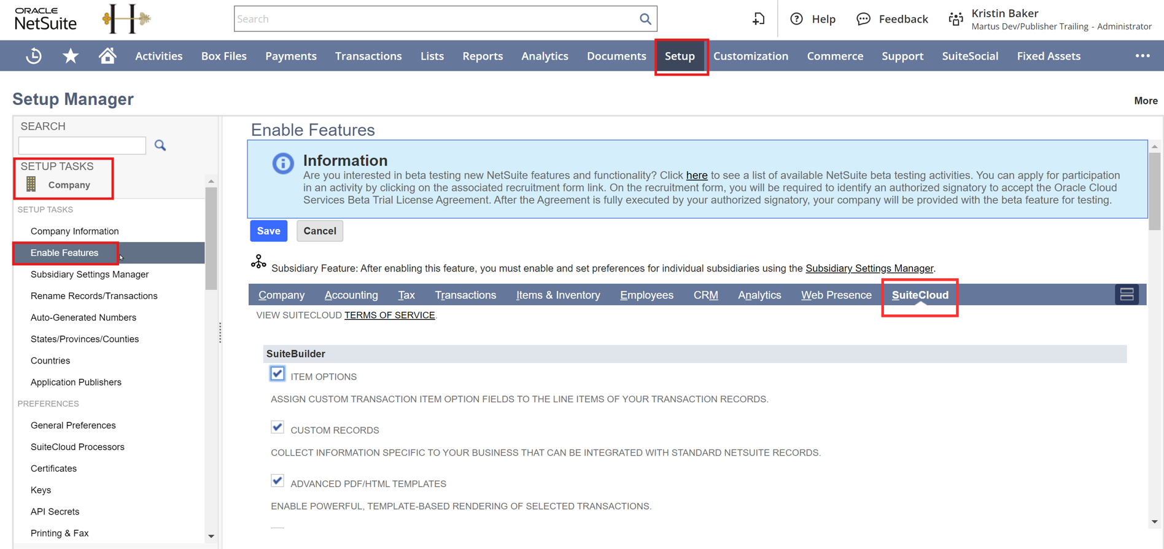Uncheck the Custom Records checkbox

(277, 427)
